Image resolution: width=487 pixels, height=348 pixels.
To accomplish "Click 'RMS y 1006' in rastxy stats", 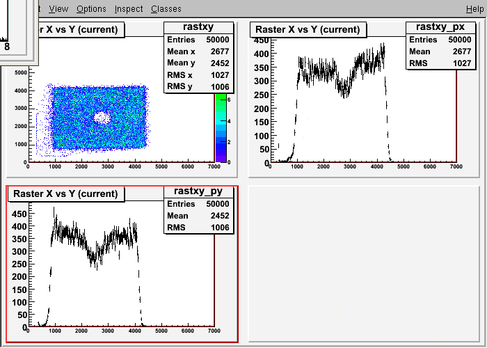I will pyautogui.click(x=198, y=87).
